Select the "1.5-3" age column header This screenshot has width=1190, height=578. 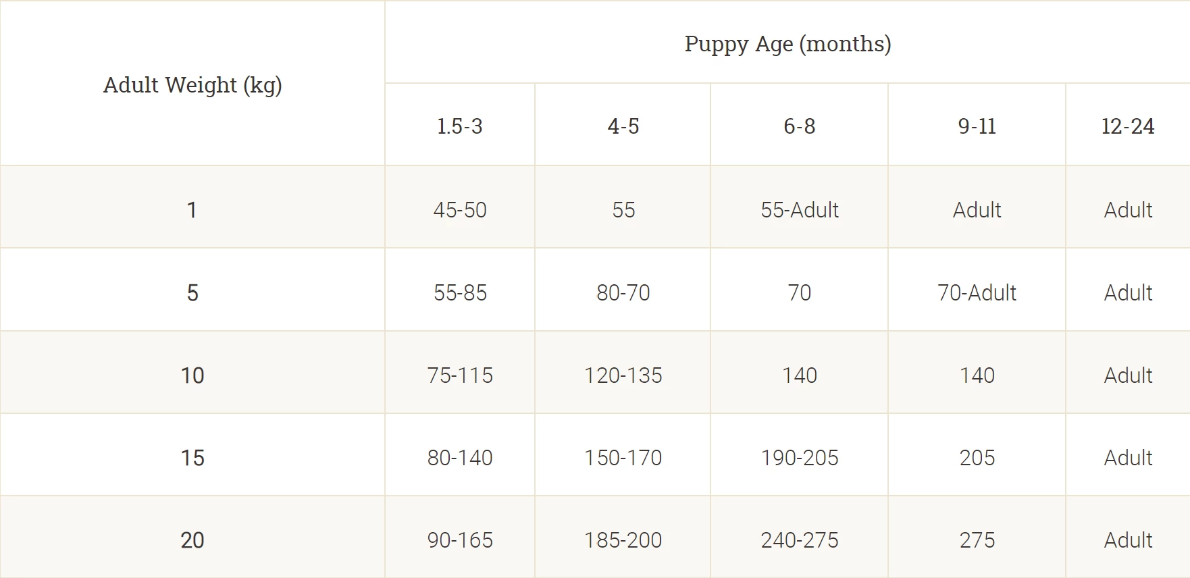click(x=460, y=126)
